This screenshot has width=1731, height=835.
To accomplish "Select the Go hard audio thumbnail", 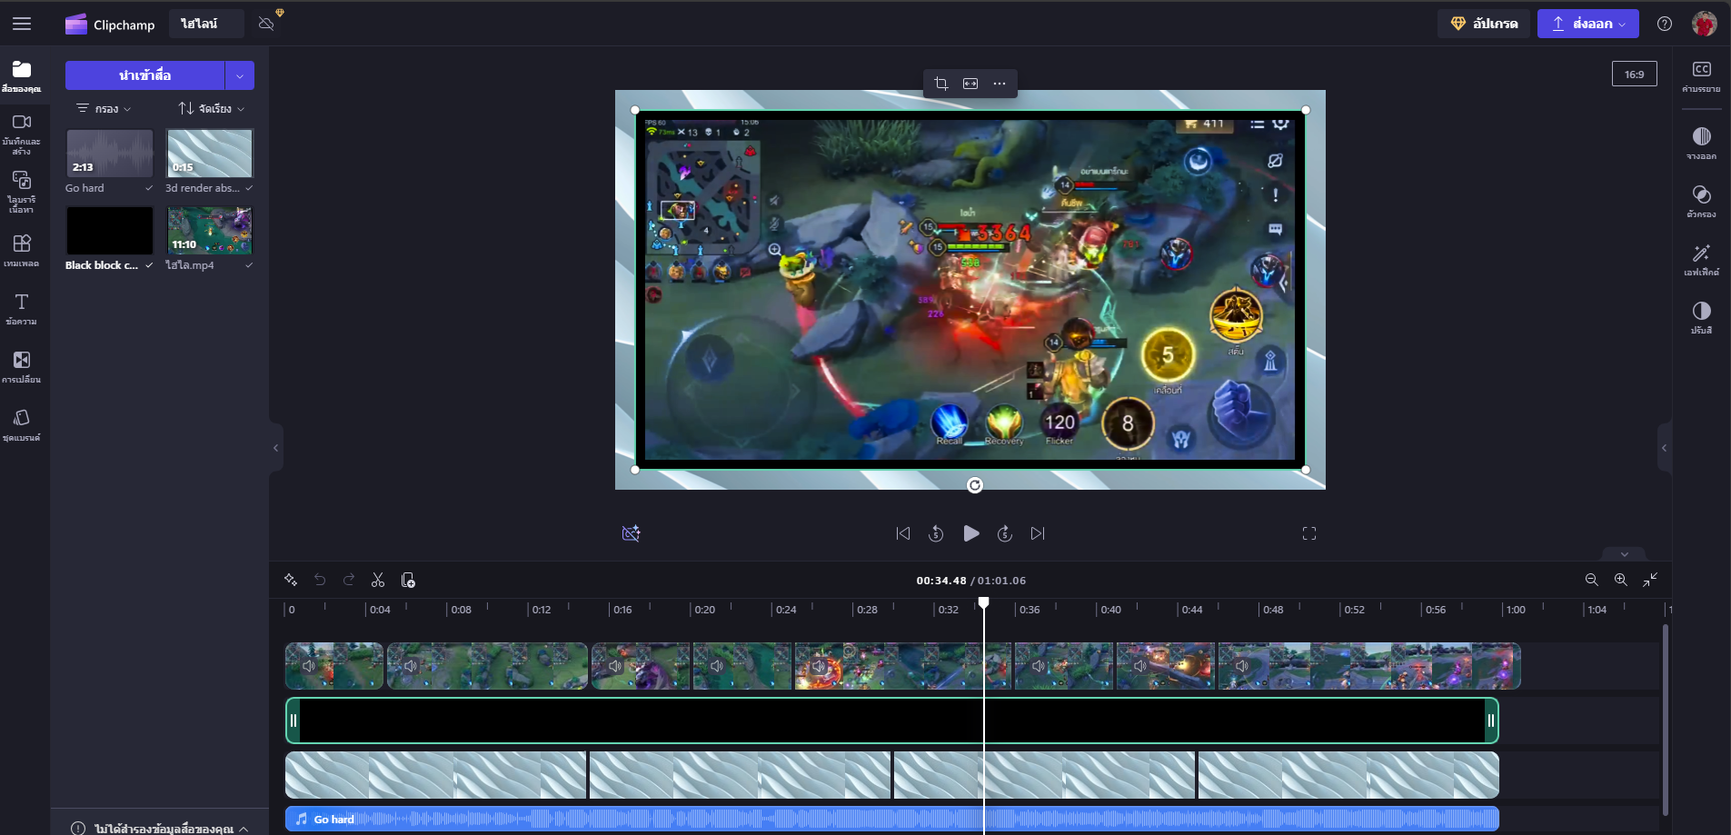I will 109,153.
